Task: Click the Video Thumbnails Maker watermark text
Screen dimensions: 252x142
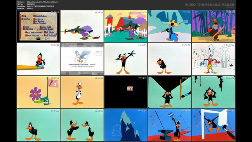Action: pos(209,5)
